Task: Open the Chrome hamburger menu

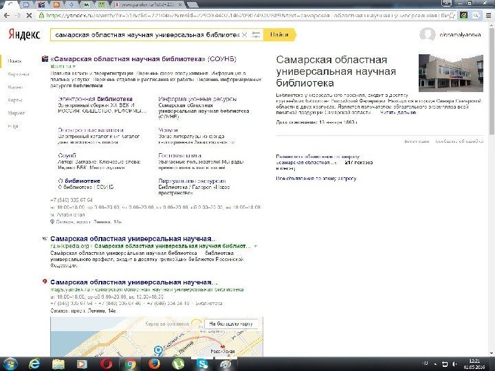Action: pos(488,15)
